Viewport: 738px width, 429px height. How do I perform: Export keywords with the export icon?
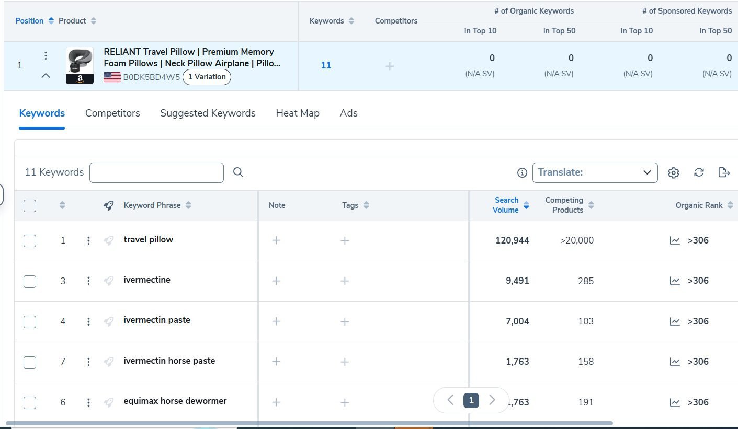point(724,172)
